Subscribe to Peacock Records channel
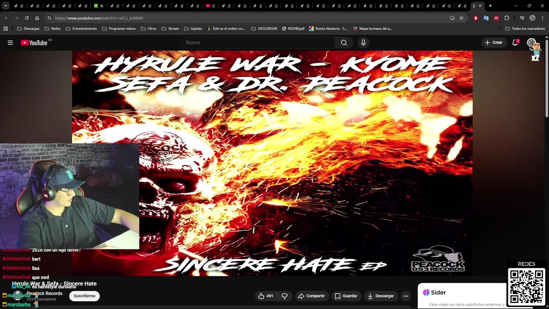The image size is (549, 309). 84,296
